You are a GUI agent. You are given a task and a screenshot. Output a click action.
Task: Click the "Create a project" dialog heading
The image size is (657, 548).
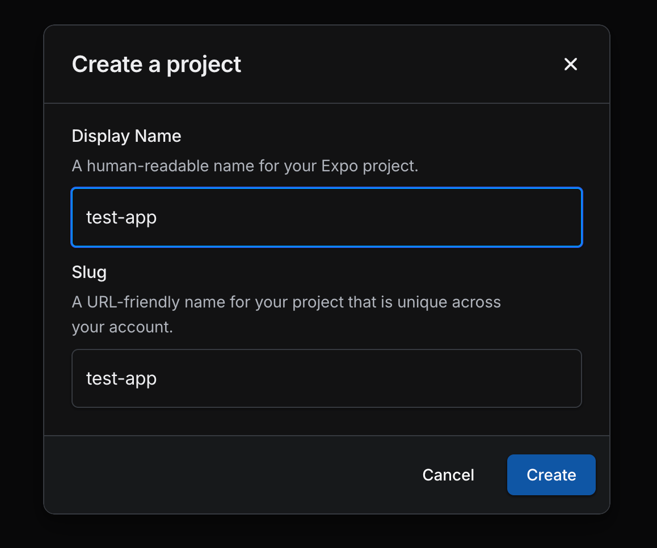click(157, 64)
